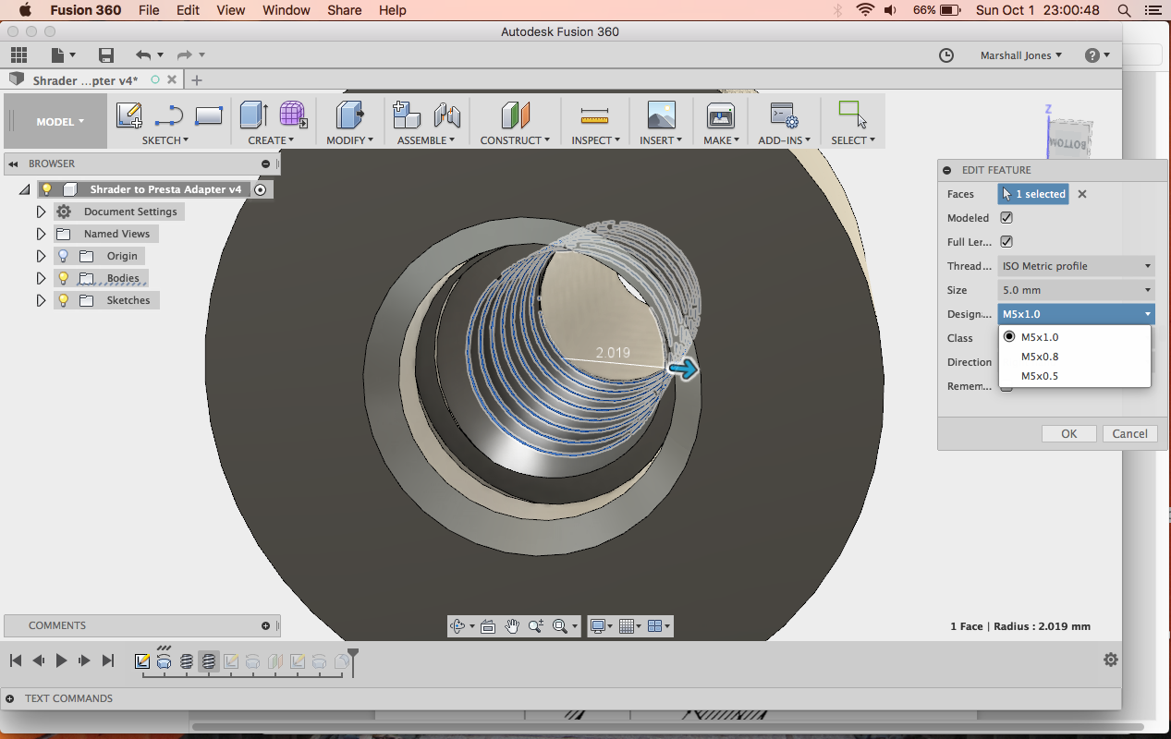The image size is (1171, 739).
Task: Open the Create Form tool
Action: [293, 115]
